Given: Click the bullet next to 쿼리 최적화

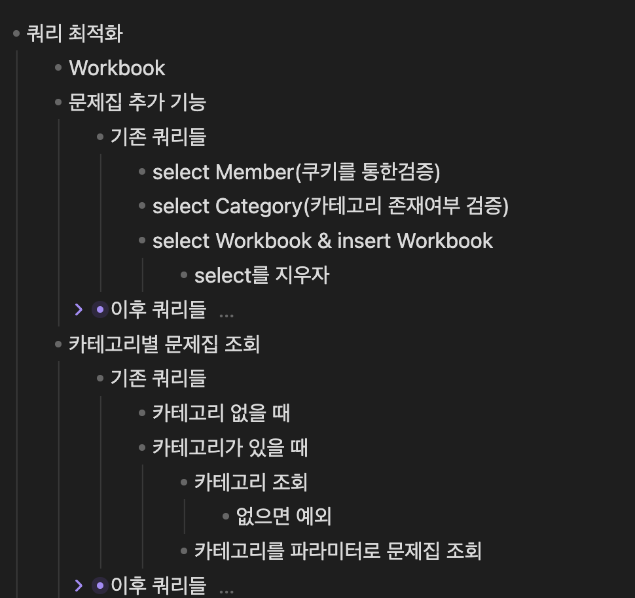Looking at the screenshot, I should pyautogui.click(x=16, y=33).
